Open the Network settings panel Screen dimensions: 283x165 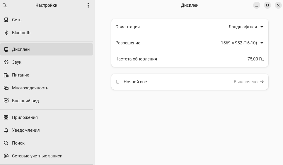point(17,20)
